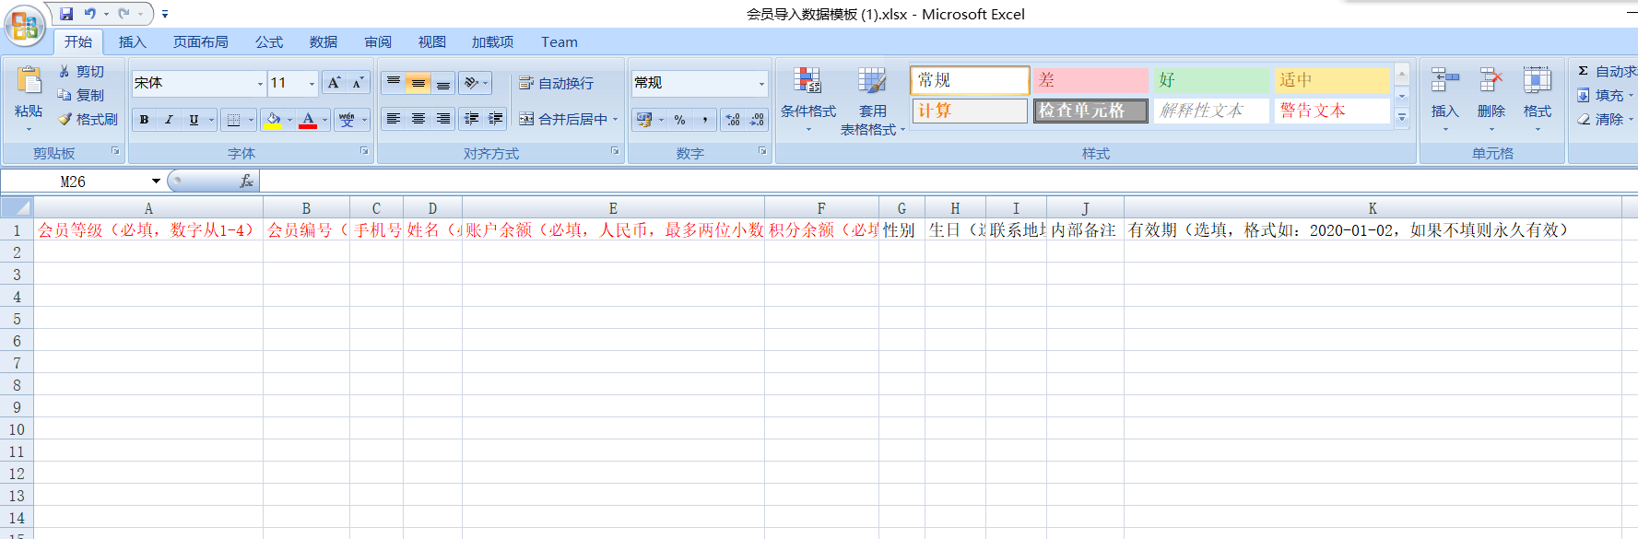
Task: Switch to the 数据 ribbon tab
Action: point(324,41)
